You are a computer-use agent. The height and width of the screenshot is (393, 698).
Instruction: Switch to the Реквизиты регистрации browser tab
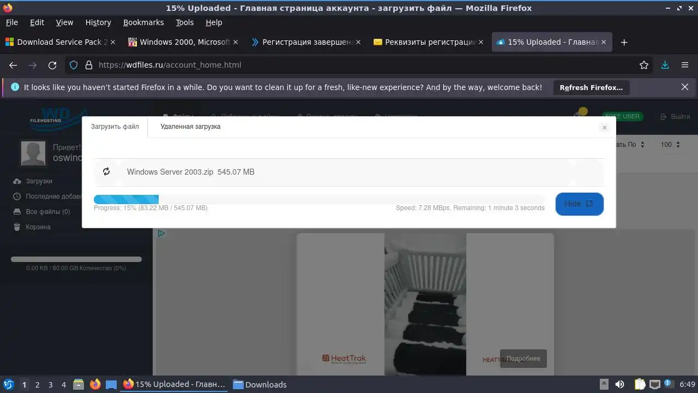[429, 42]
